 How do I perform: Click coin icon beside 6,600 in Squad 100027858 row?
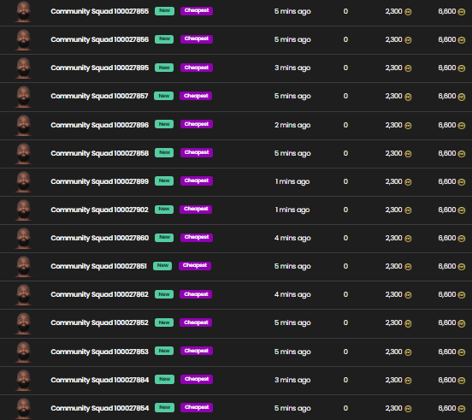(x=462, y=154)
